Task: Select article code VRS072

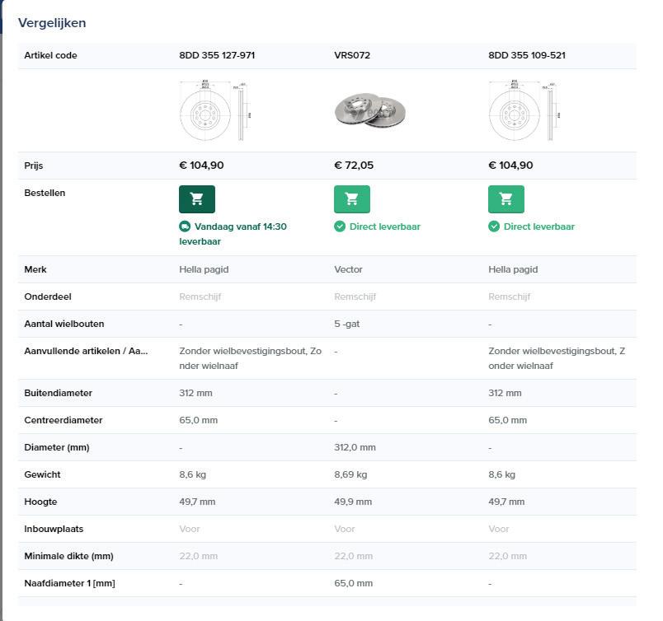Action: (352, 55)
